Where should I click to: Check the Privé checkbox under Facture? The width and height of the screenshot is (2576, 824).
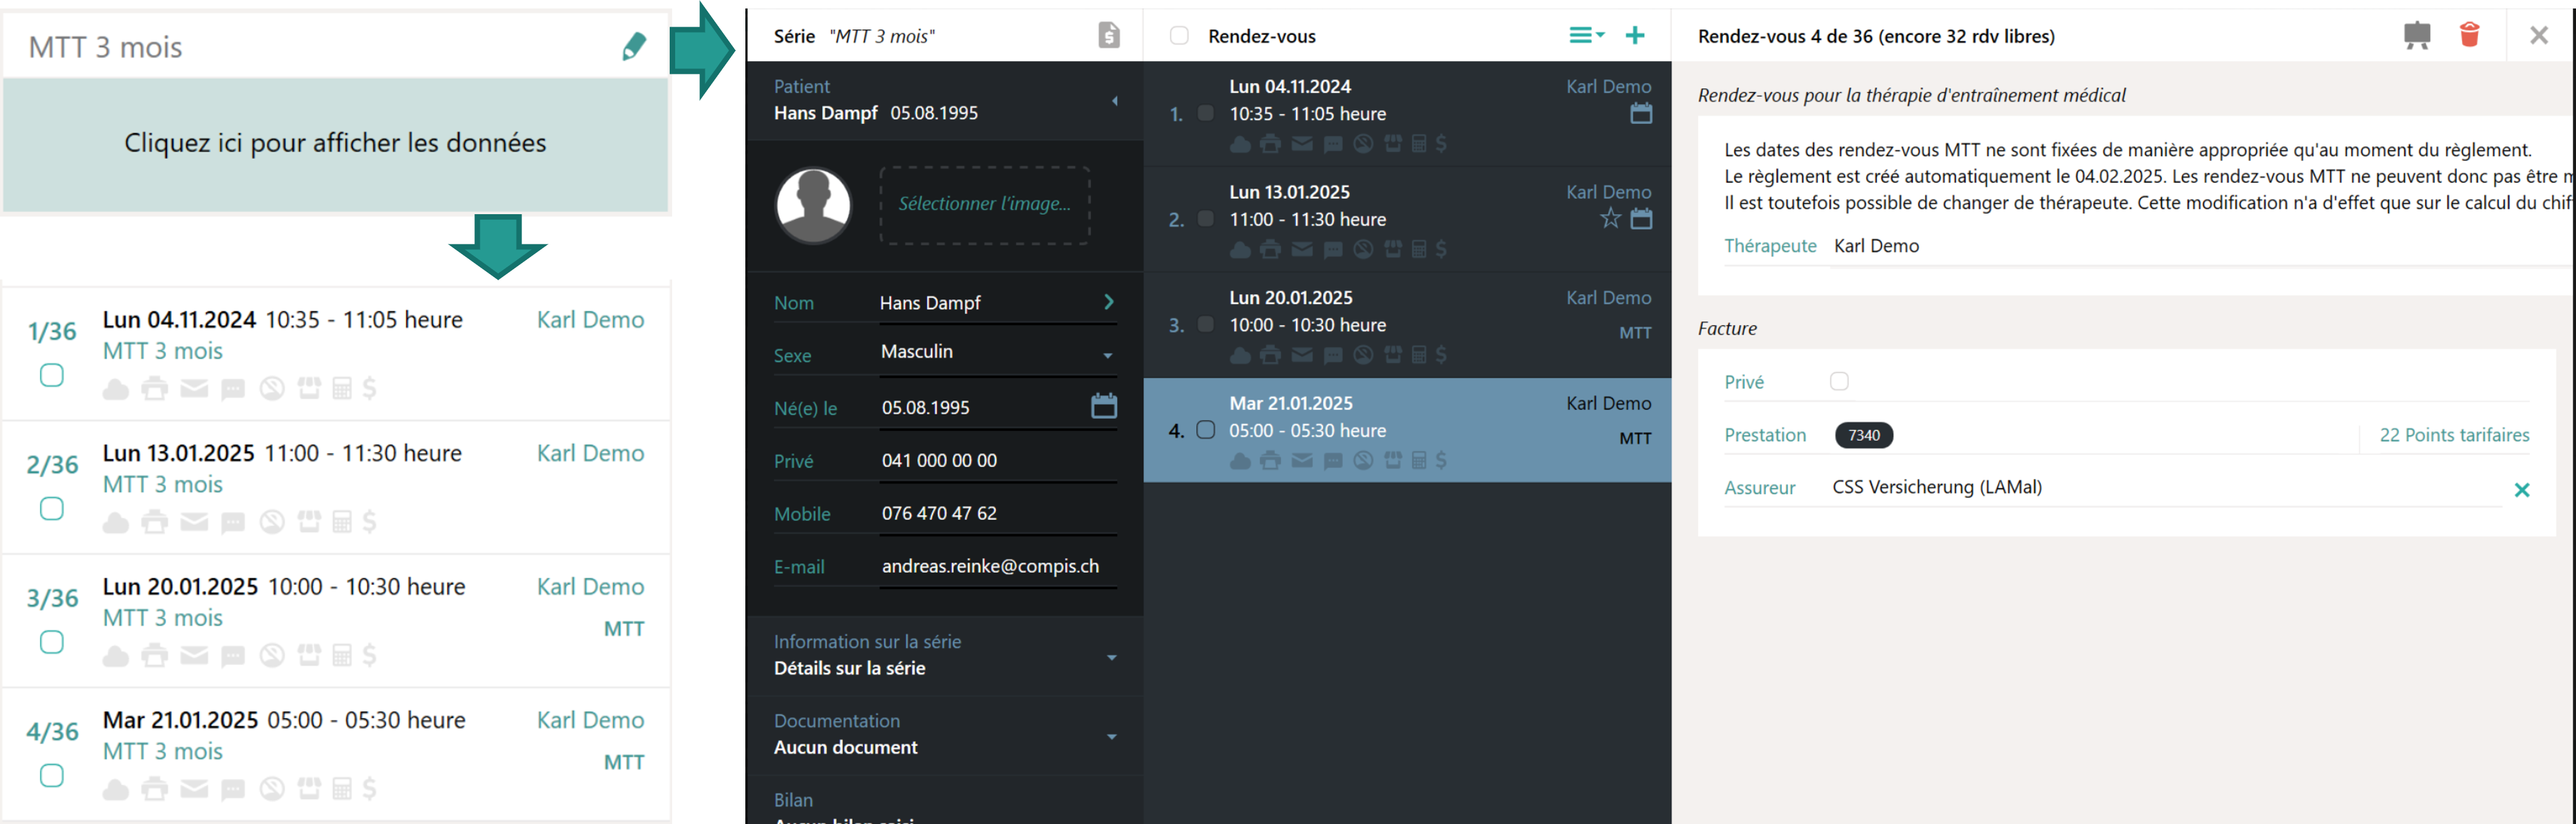(1838, 381)
